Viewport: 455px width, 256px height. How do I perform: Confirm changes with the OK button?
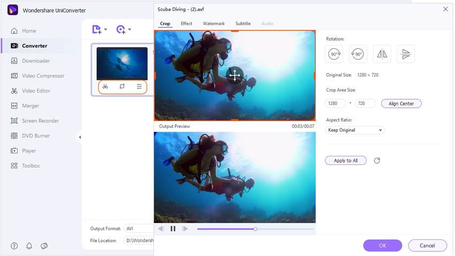click(382, 245)
